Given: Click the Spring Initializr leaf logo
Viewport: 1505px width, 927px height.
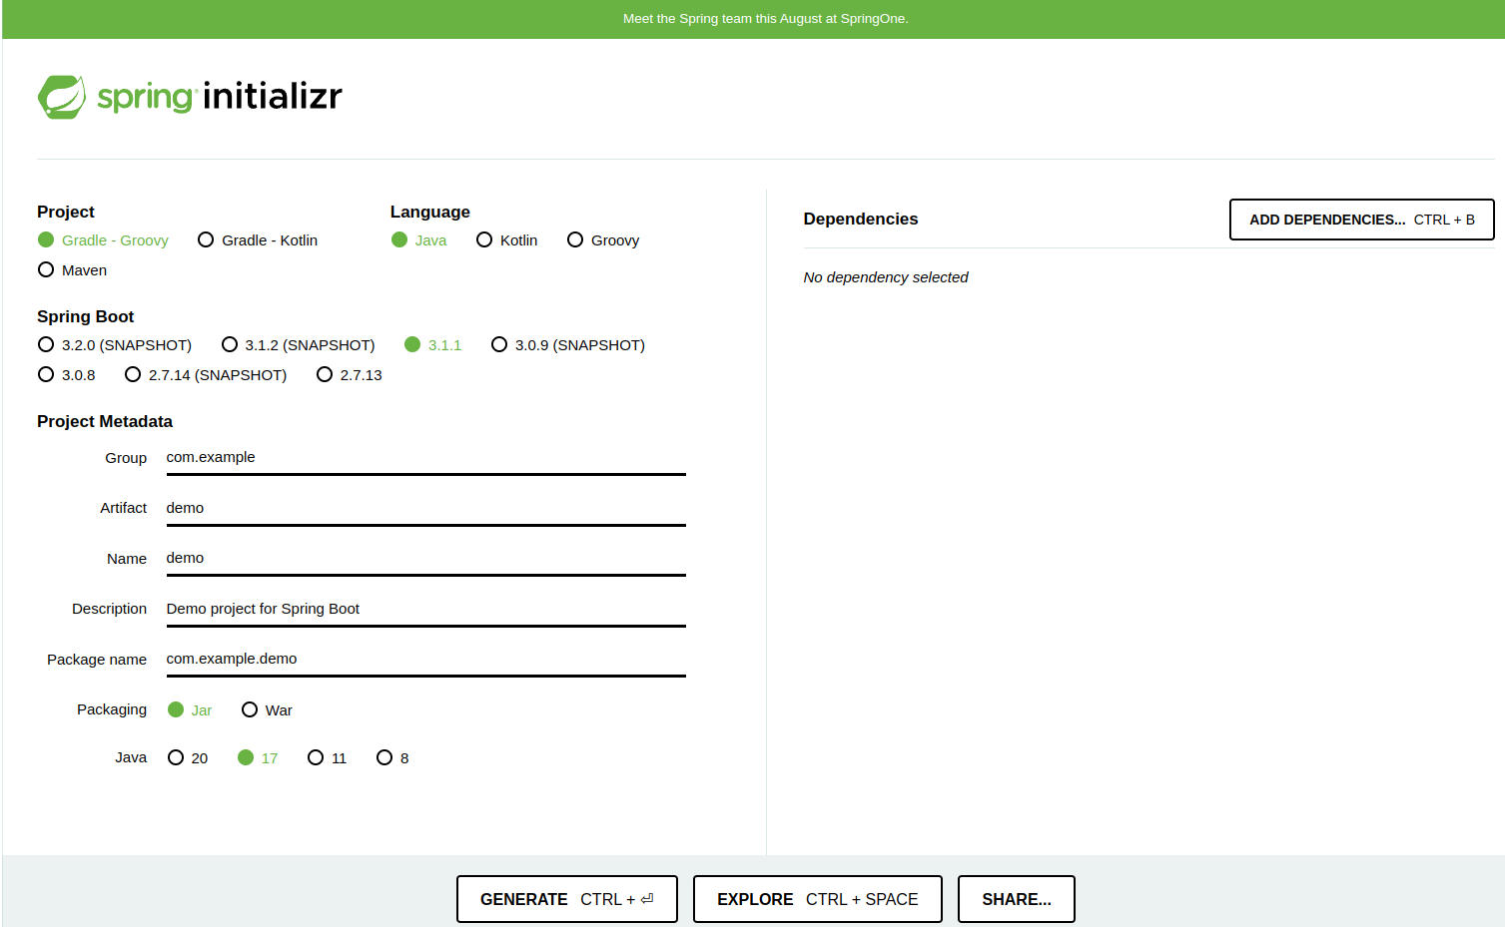Looking at the screenshot, I should click(x=62, y=97).
